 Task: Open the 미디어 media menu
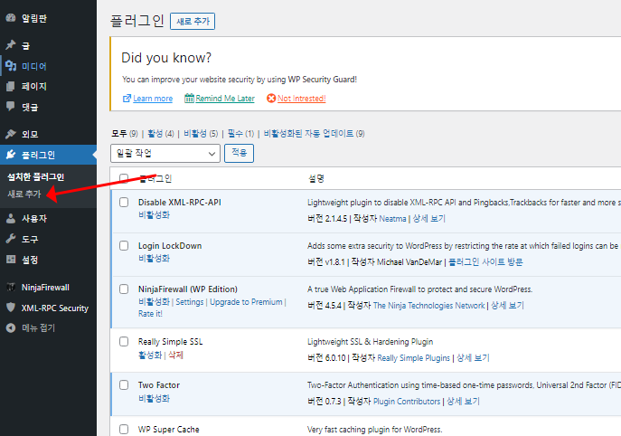(x=34, y=66)
